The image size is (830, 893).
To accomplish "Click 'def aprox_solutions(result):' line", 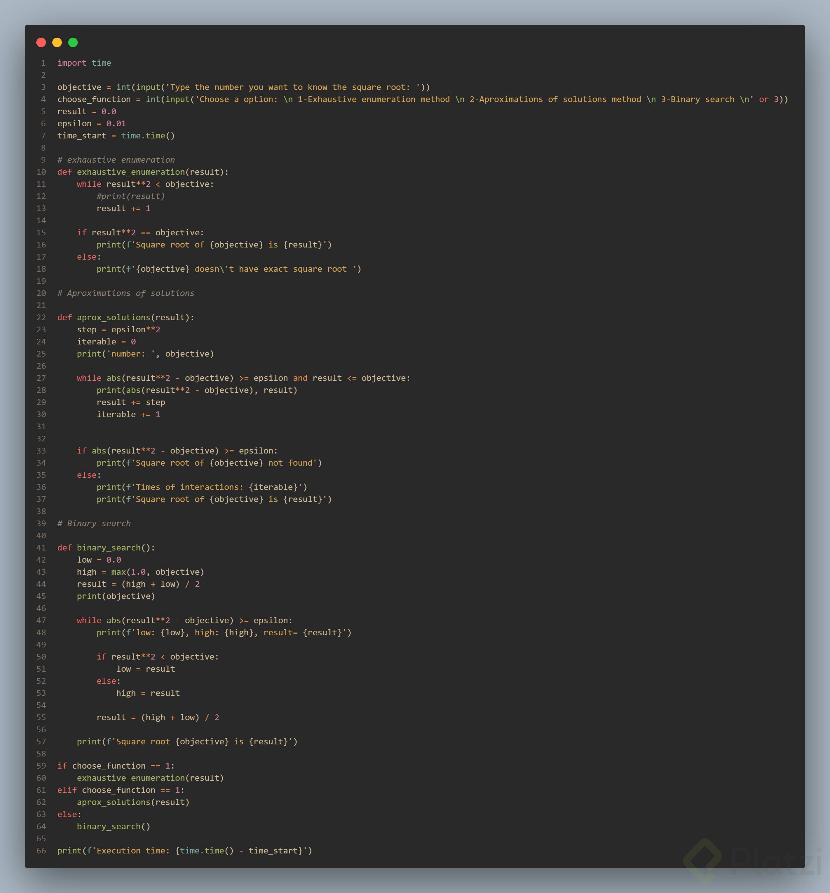I will tap(126, 318).
